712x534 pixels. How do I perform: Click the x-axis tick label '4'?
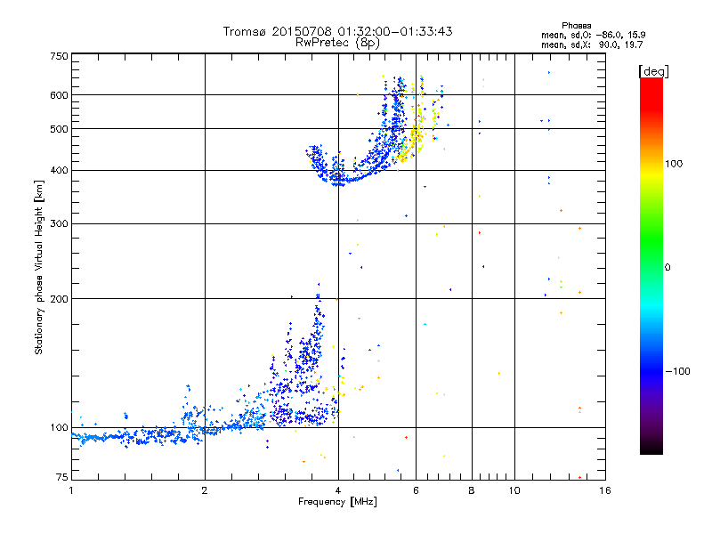[x=338, y=490]
